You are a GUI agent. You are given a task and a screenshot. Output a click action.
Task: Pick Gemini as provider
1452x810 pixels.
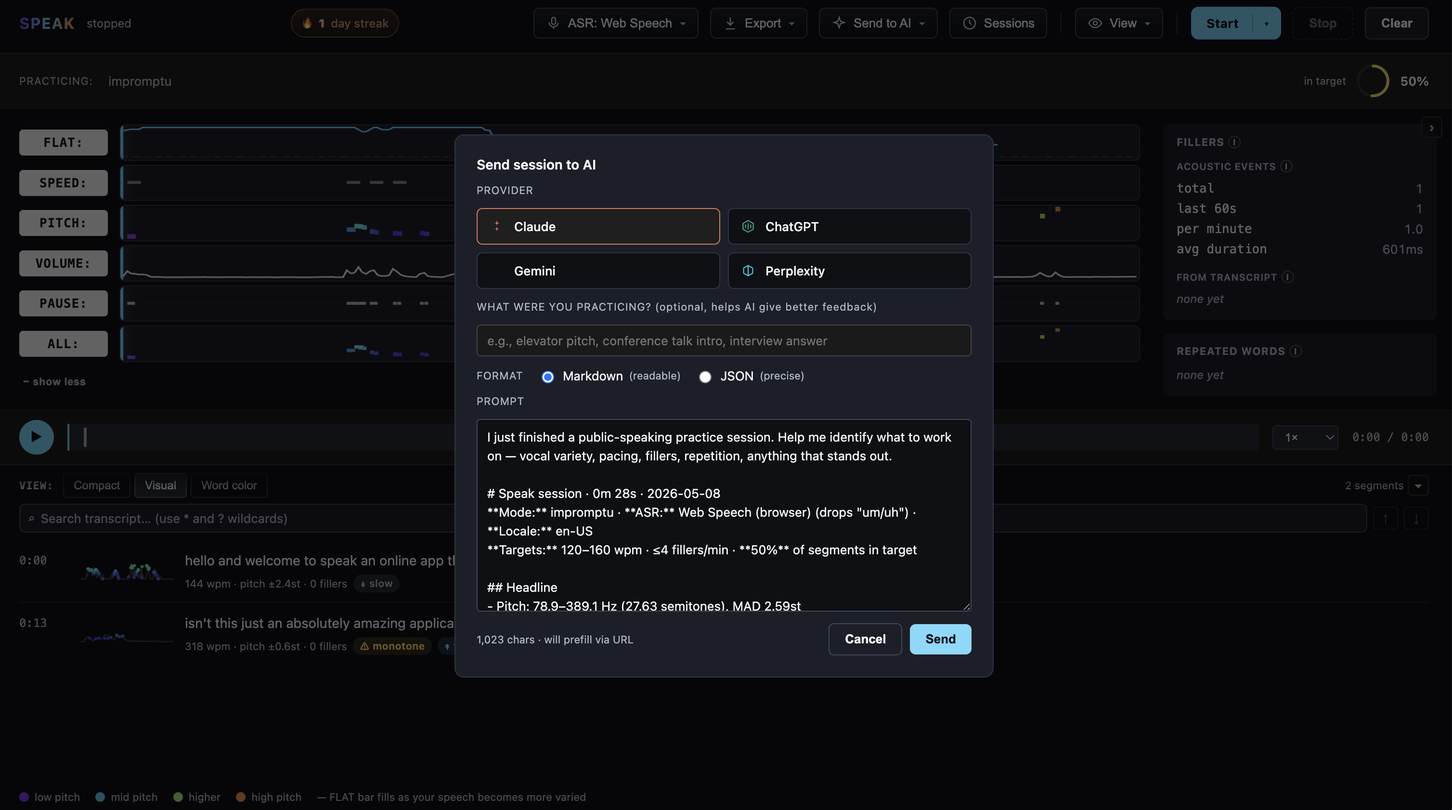[x=598, y=271]
